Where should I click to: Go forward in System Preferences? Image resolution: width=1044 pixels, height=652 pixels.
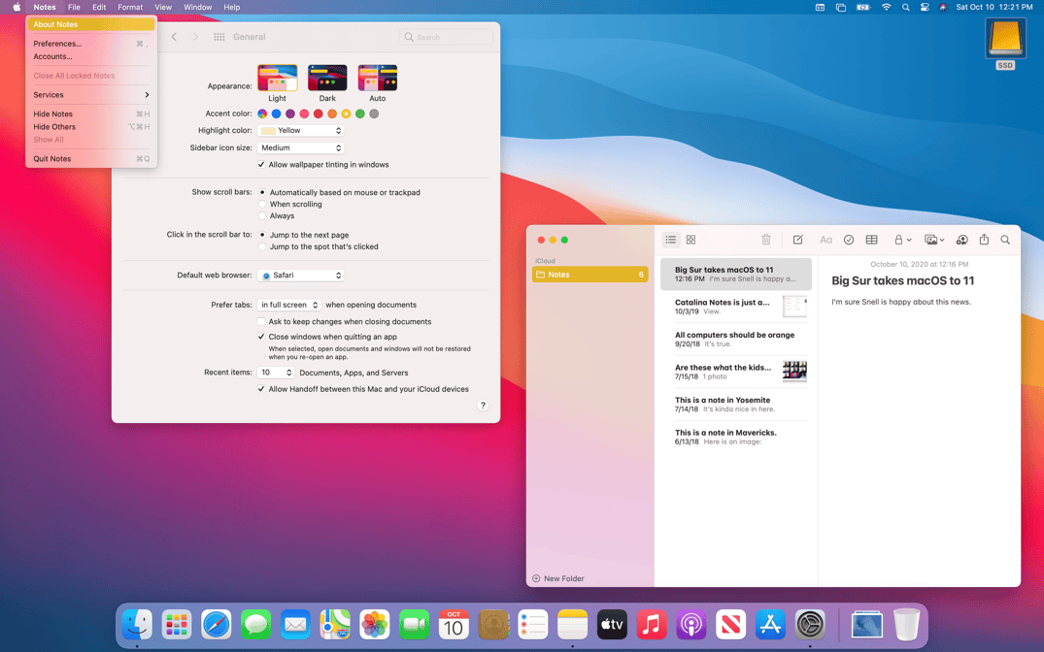click(x=195, y=37)
